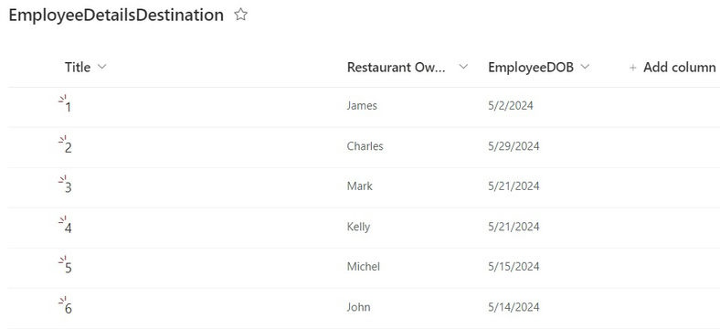Expand the Title column dropdown chevron
720x329 pixels.
click(102, 67)
